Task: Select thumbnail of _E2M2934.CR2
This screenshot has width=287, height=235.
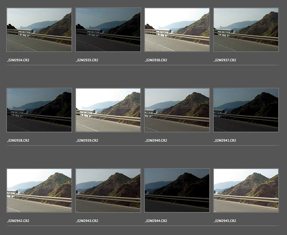Action: [39, 30]
